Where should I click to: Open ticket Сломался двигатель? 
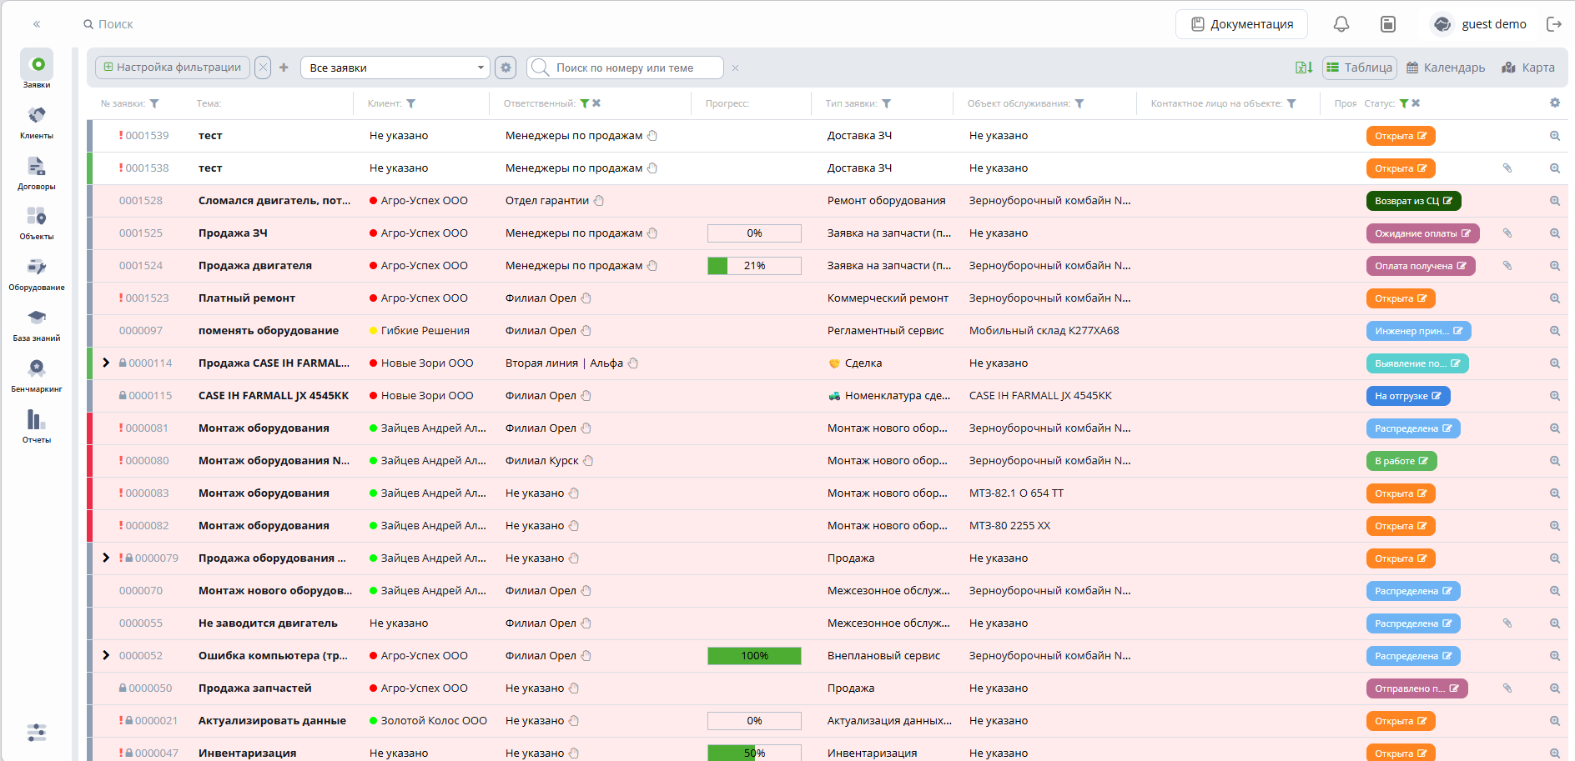(x=274, y=201)
